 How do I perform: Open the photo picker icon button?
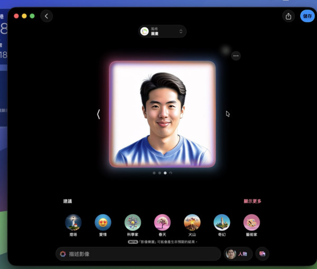click(262, 254)
